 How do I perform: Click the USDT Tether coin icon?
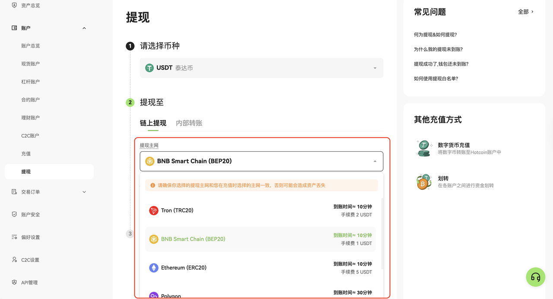point(149,68)
